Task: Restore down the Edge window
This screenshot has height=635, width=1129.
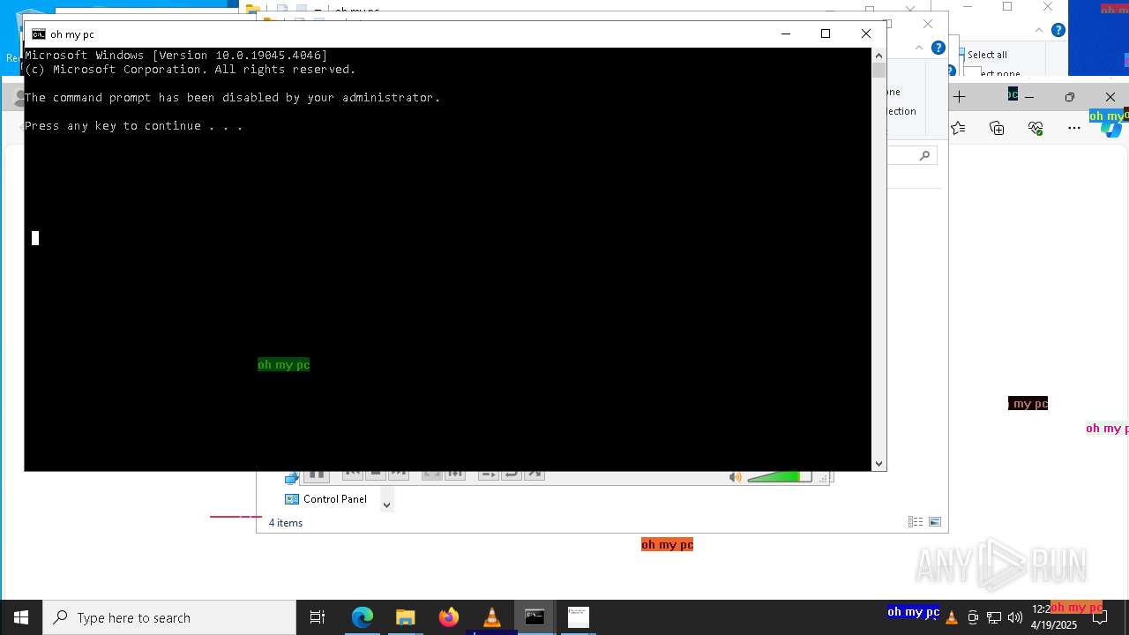Action: coord(1069,97)
